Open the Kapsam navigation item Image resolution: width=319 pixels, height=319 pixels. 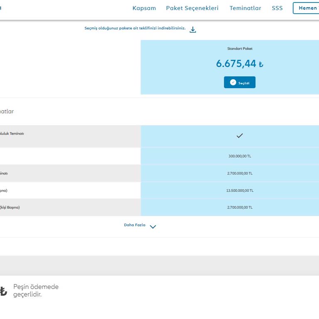144,8
